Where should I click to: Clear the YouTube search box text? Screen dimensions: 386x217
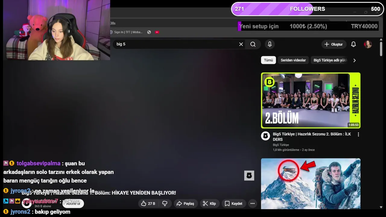pos(241,44)
